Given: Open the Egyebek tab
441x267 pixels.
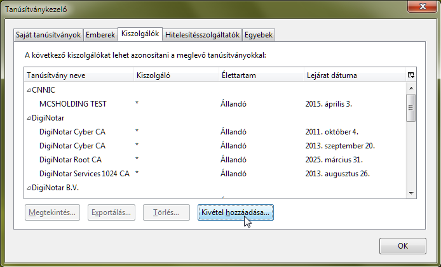Looking at the screenshot, I should (x=259, y=35).
